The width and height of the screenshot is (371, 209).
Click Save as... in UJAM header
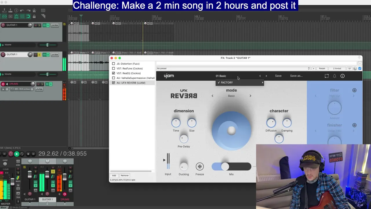point(296,76)
